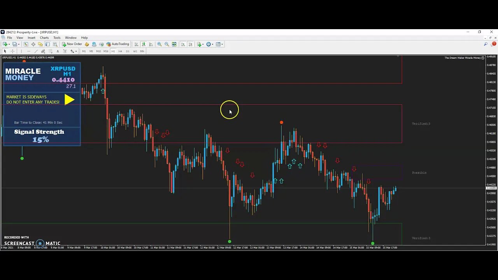Click the Signal Strength label
Image resolution: width=498 pixels, height=280 pixels.
[x=39, y=132]
